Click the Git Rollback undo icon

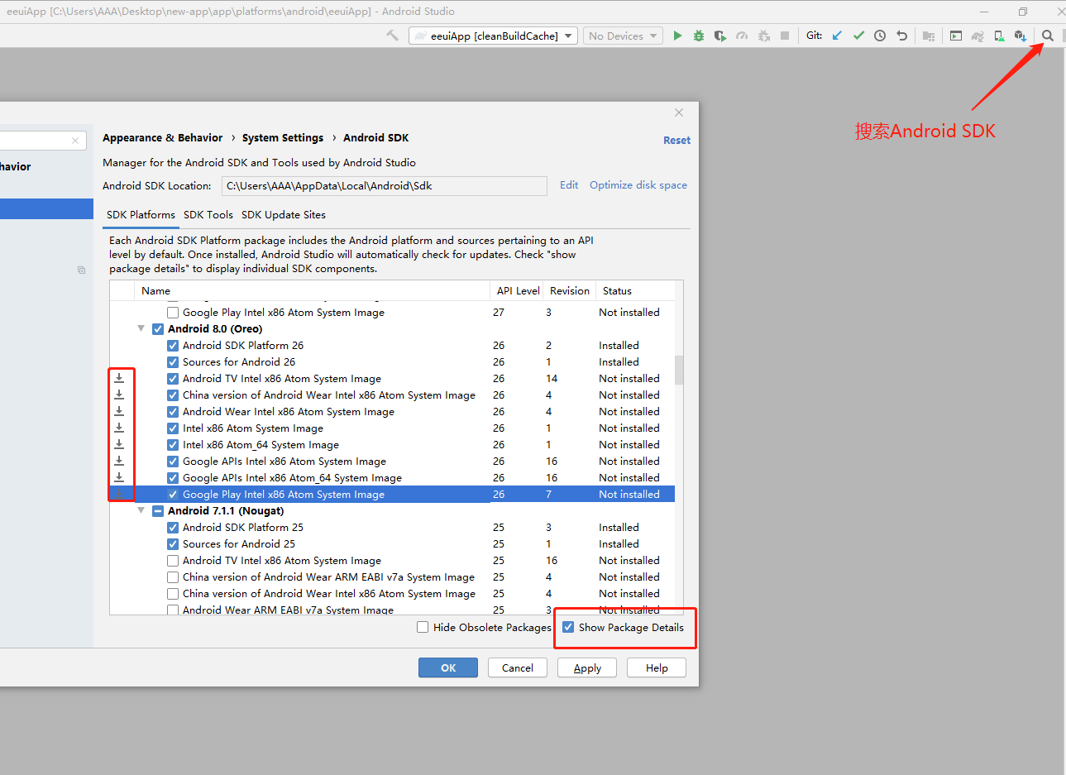pos(902,36)
